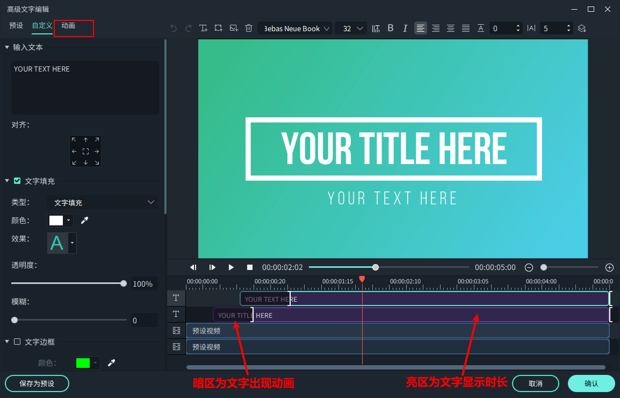Expand the 类型 文字填充 dropdown
The height and width of the screenshot is (398, 620).
tap(102, 203)
